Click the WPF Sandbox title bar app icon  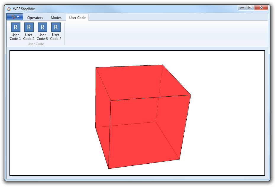[9, 9]
